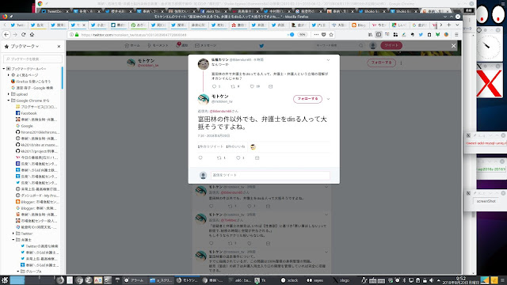Click the bookmarks search field
This screenshot has width=507, height=285.
point(33,59)
